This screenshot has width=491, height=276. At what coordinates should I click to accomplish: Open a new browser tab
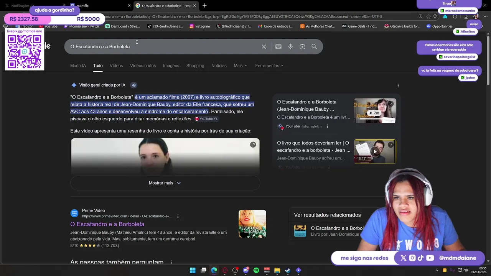204,6
